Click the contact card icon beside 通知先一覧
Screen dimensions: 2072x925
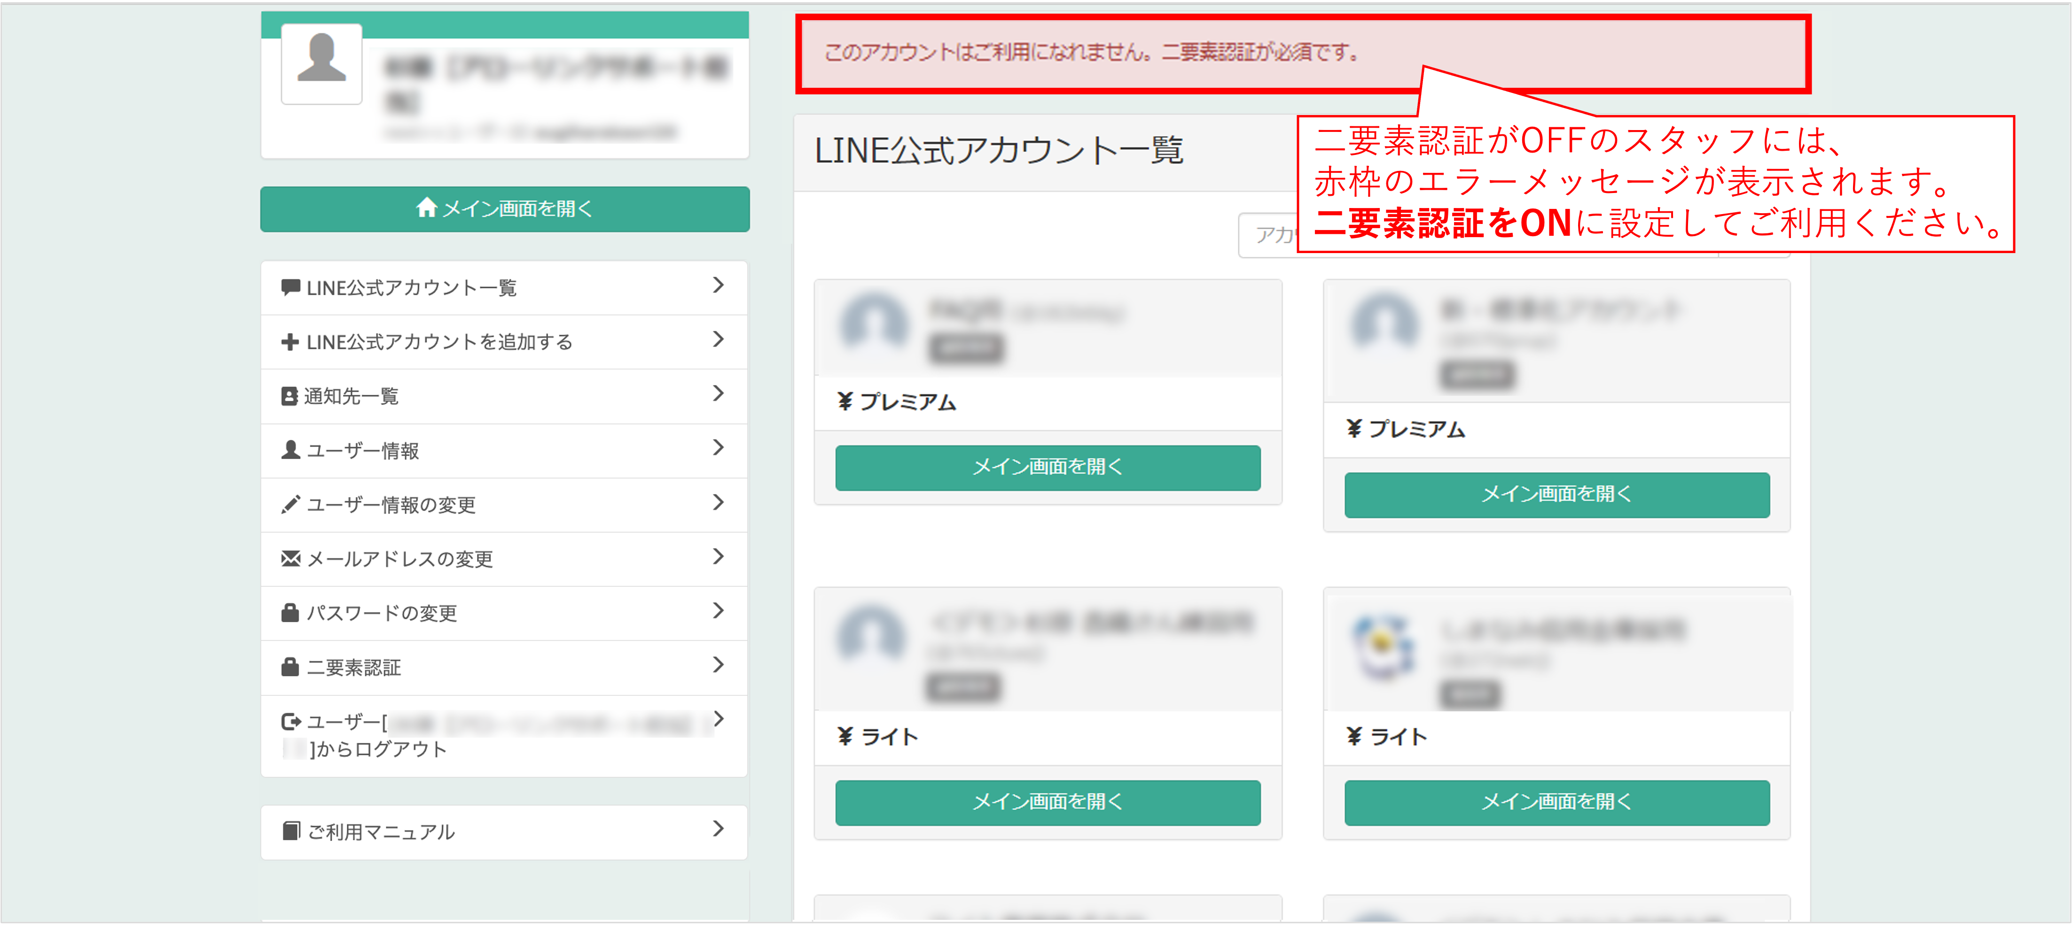click(289, 396)
